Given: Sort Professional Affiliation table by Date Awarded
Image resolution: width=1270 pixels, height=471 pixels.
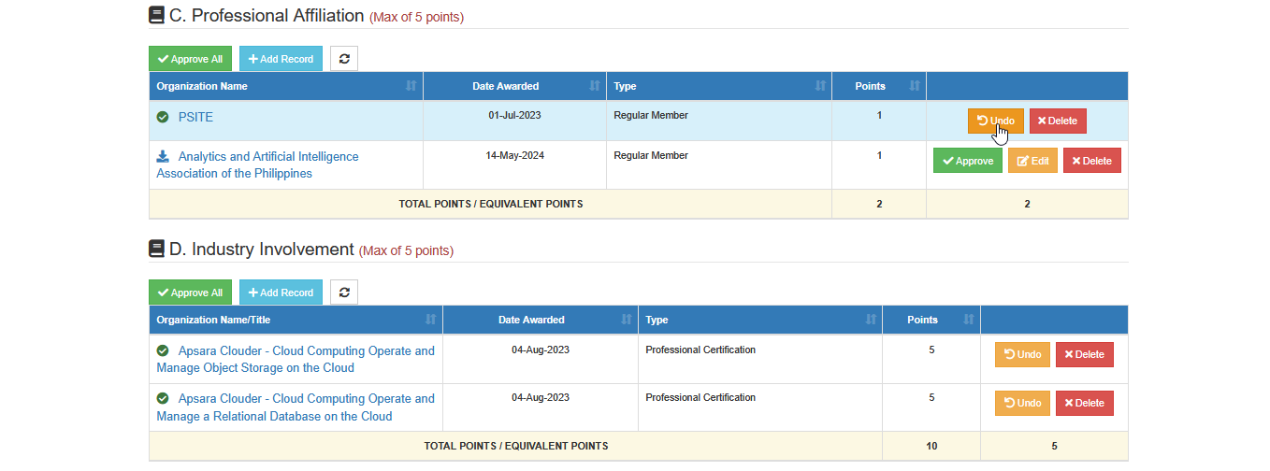Looking at the screenshot, I should (514, 86).
